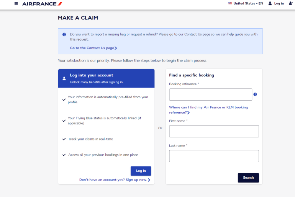Viewport: 295px width, 197px height.
Task: Click the United States flag icon
Action: coord(230,3)
